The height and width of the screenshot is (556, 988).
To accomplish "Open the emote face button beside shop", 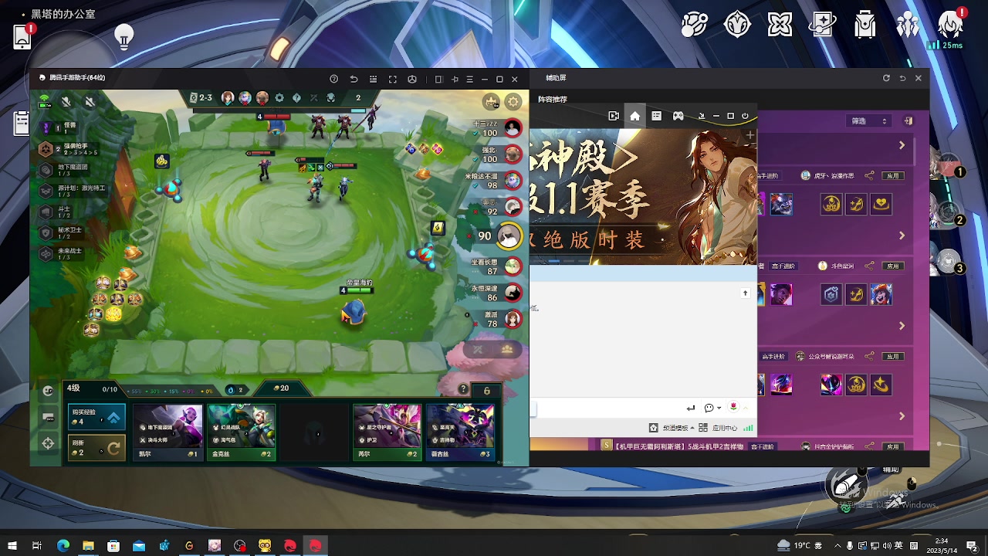I will 48,391.
